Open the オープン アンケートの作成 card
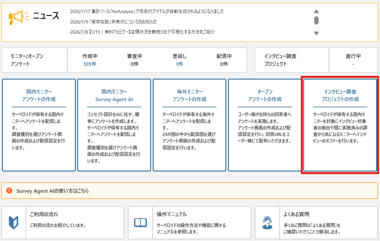 point(265,125)
